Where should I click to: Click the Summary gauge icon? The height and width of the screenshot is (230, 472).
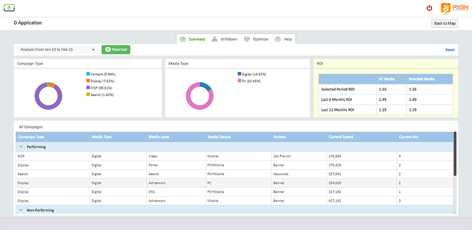coord(183,39)
